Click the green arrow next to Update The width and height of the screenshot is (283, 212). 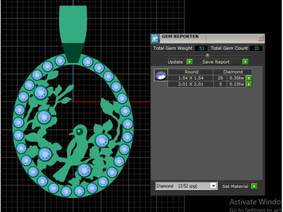coord(189,62)
